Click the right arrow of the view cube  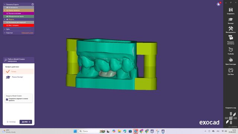coord(235,118)
